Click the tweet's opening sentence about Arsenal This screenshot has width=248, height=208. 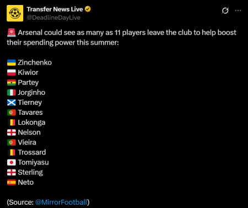(122, 38)
